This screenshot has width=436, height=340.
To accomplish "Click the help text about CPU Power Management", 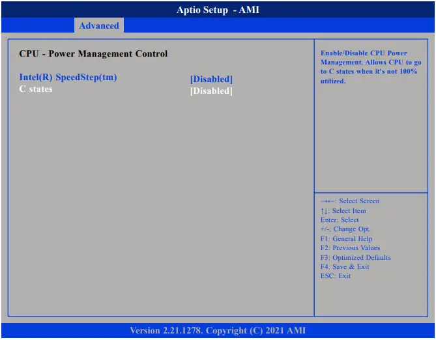I will [x=371, y=67].
